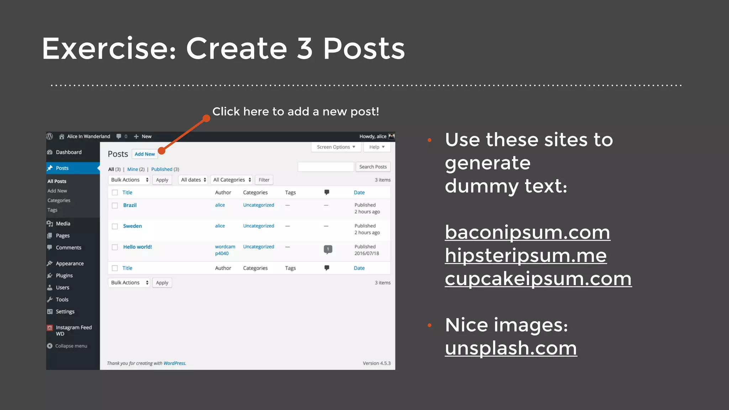Tick the select-all checkbox in table header

point(115,193)
